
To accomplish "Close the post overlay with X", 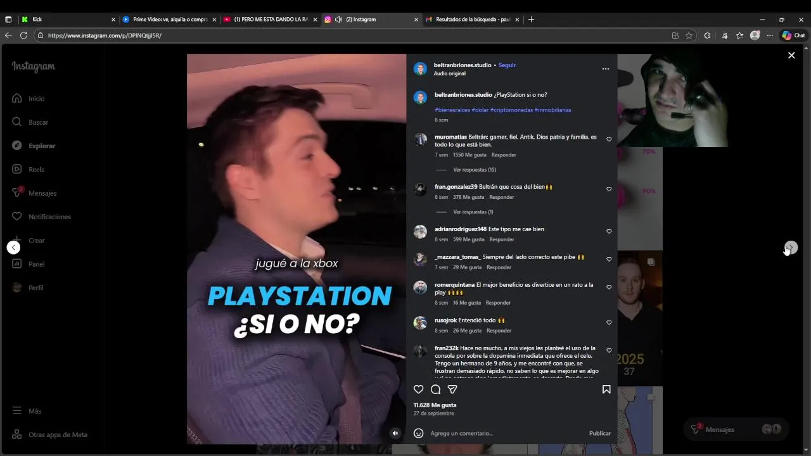I will tap(791, 56).
